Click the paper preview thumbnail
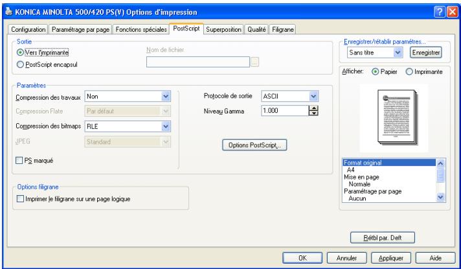 click(x=398, y=118)
